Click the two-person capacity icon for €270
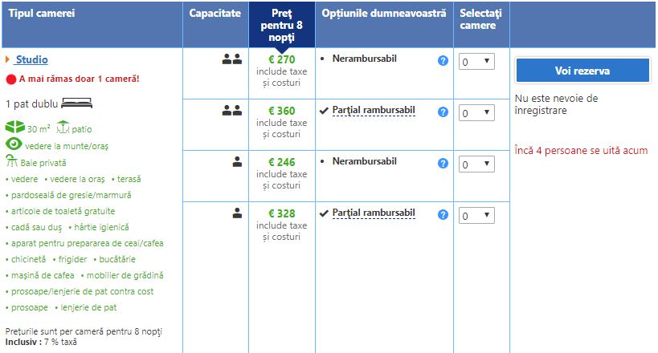This screenshot has height=353, width=658. click(231, 59)
